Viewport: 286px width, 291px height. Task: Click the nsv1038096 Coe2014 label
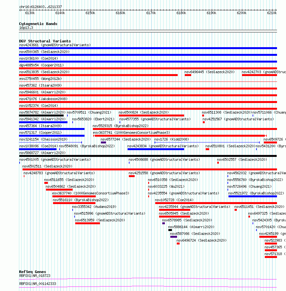[x=39, y=146]
